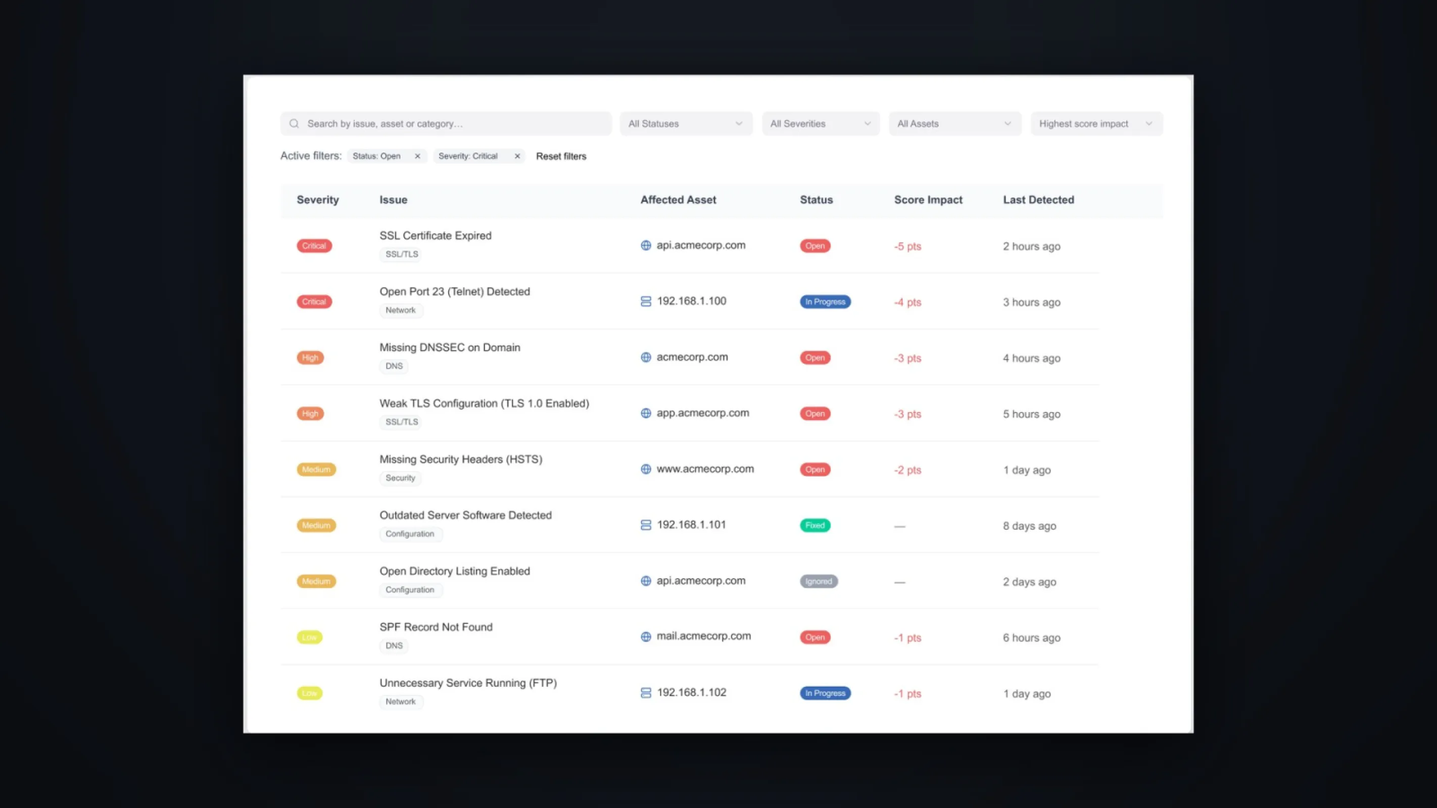Click server icon beside 192.168.1.101
The image size is (1437, 808).
click(x=646, y=525)
